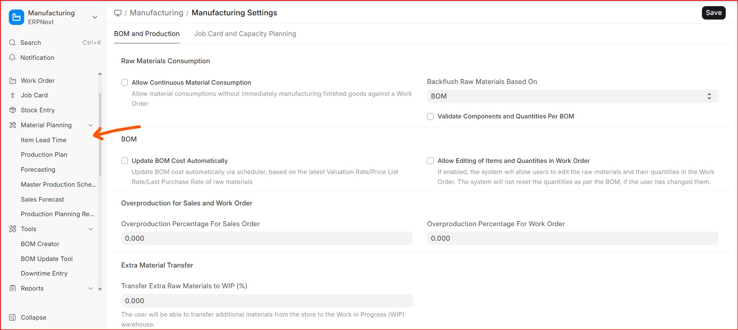Click the Search magnifier icon in sidebar
The height and width of the screenshot is (330, 738).
pyautogui.click(x=12, y=43)
